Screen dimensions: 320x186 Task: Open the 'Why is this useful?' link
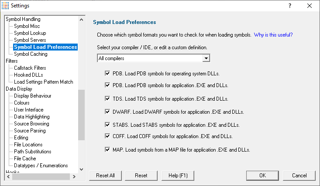(273, 35)
